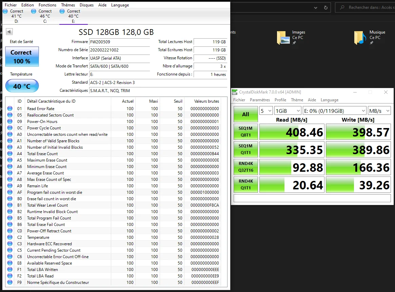Start the RND4K Q32T16 test

pyautogui.click(x=245, y=167)
